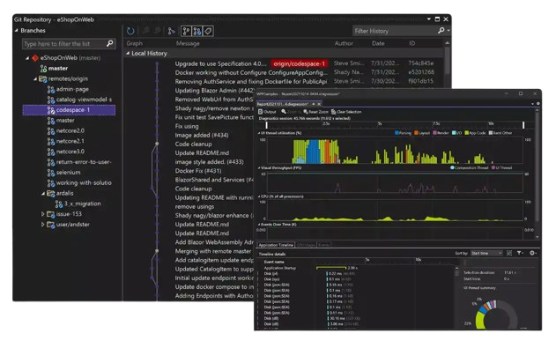Collapse the remotes/origin folder
The height and width of the screenshot is (348, 556).
[35, 78]
